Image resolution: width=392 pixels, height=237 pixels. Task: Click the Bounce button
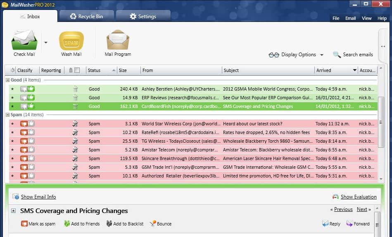point(161,224)
